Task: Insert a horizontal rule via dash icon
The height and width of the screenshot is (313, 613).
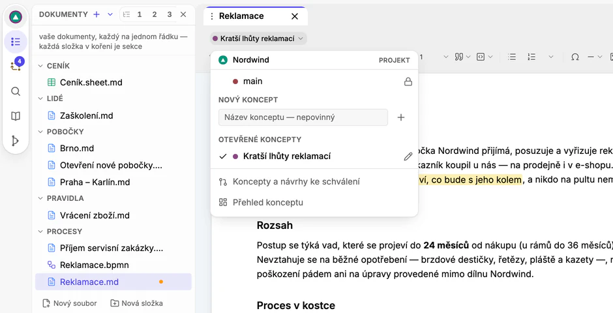Action: [591, 57]
